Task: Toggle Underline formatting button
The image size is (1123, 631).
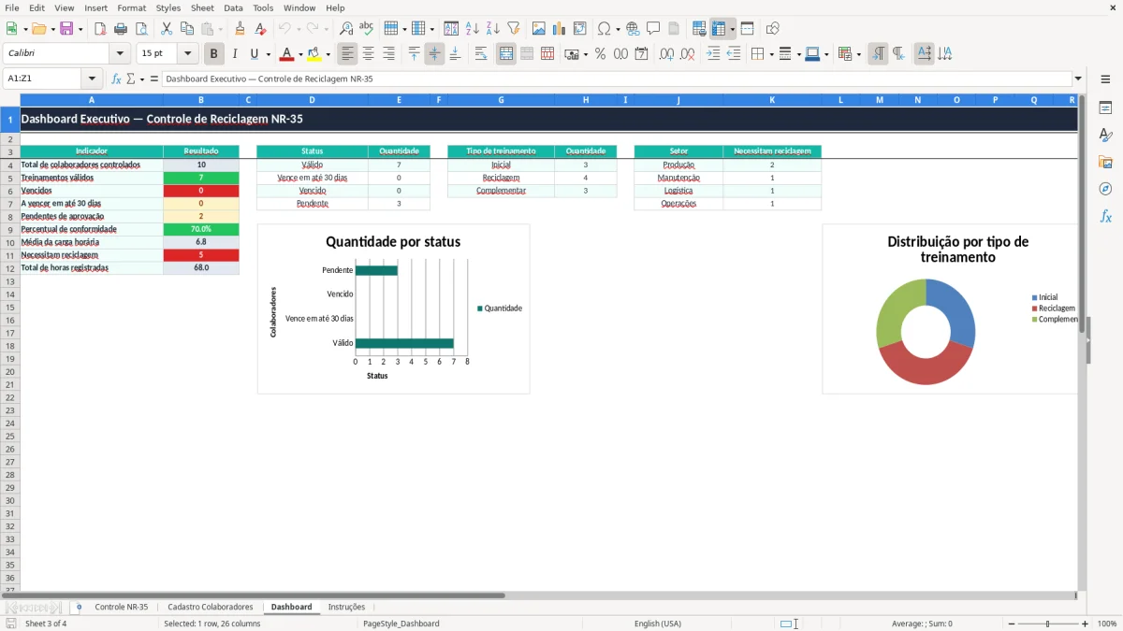Action: click(254, 54)
